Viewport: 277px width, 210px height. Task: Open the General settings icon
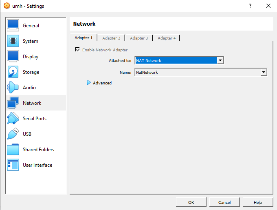(x=13, y=25)
